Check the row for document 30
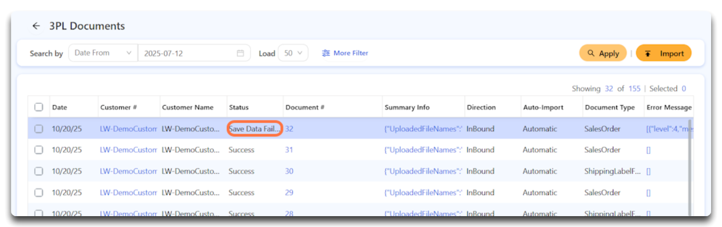The width and height of the screenshot is (722, 227). click(39, 171)
